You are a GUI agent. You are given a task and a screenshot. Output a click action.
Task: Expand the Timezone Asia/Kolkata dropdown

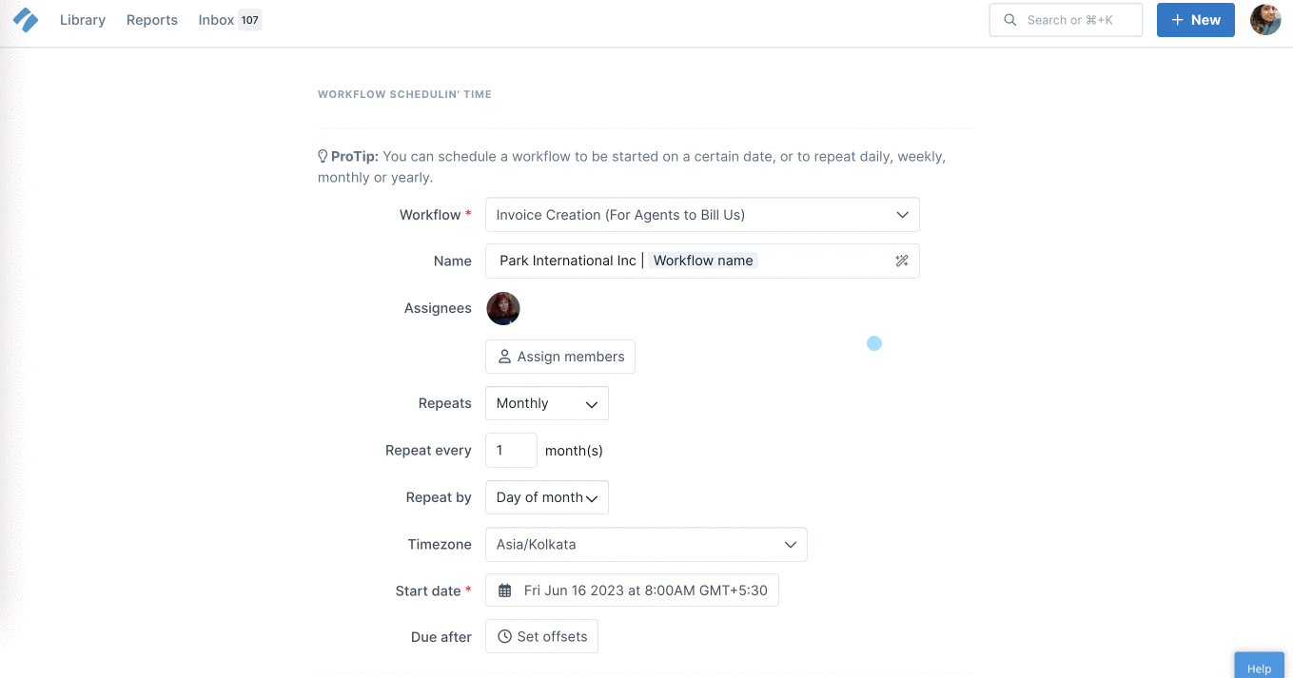click(646, 545)
